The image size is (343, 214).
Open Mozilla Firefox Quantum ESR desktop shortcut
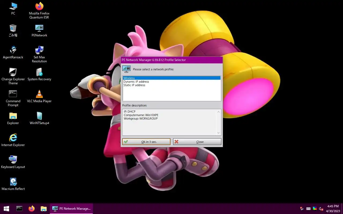click(x=39, y=10)
